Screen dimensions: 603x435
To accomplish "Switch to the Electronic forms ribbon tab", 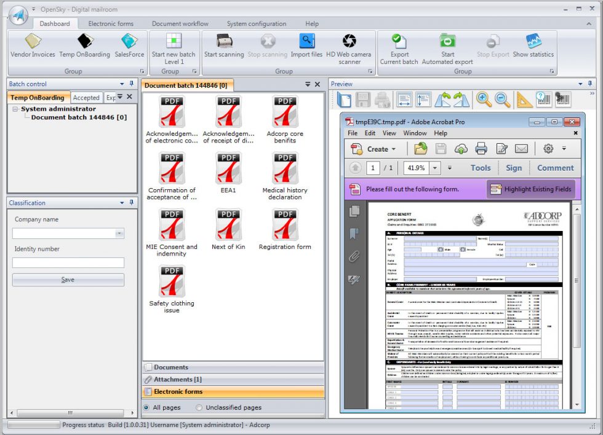I will click(111, 24).
